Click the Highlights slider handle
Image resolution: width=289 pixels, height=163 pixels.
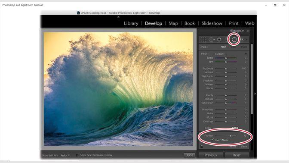226,76
